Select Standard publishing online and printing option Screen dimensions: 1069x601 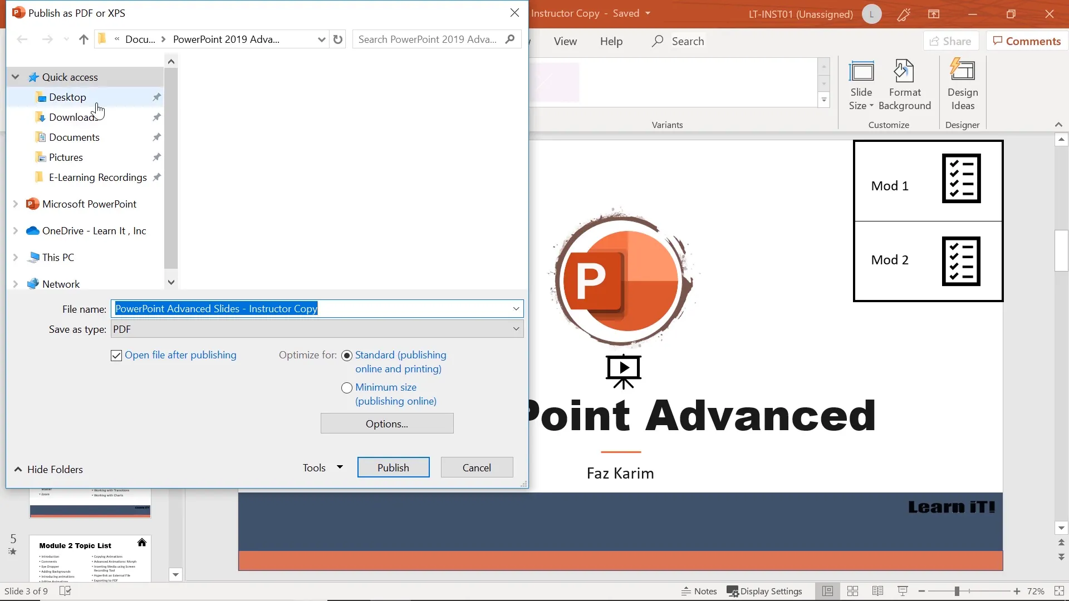point(347,356)
